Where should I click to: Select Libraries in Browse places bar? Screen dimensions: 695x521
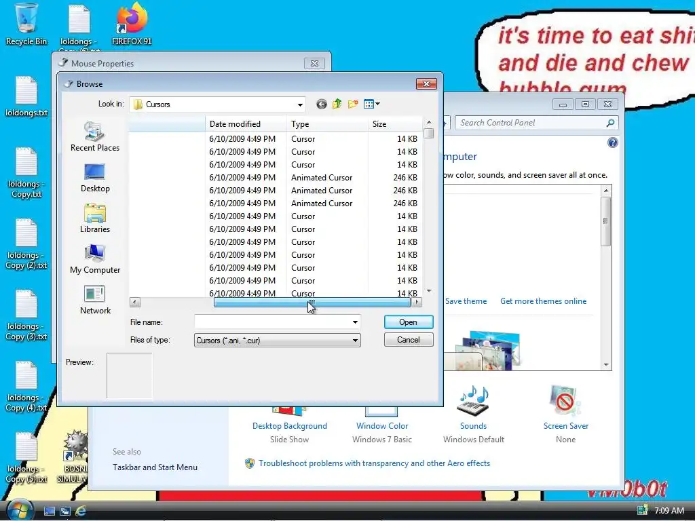pos(95,219)
